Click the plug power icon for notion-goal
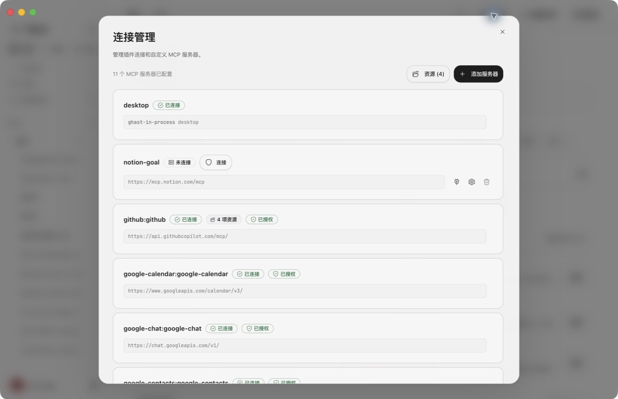The height and width of the screenshot is (399, 618). click(x=456, y=182)
